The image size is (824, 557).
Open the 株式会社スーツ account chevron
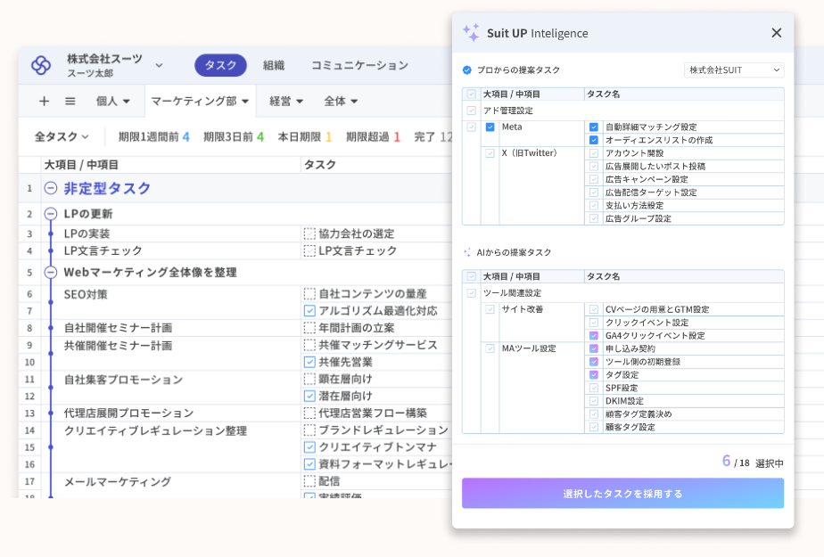(x=159, y=65)
